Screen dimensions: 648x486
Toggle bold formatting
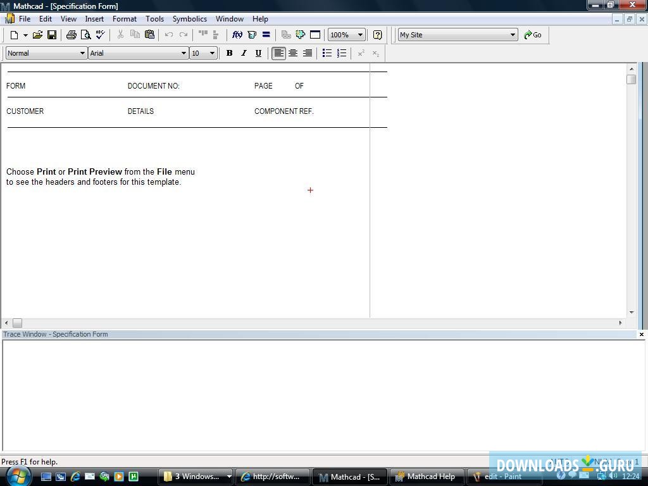coord(230,53)
